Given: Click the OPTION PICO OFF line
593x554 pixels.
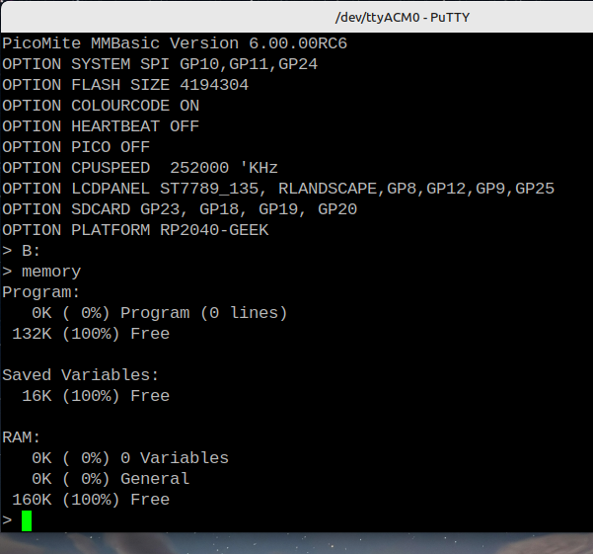Looking at the screenshot, I should coord(75,147).
